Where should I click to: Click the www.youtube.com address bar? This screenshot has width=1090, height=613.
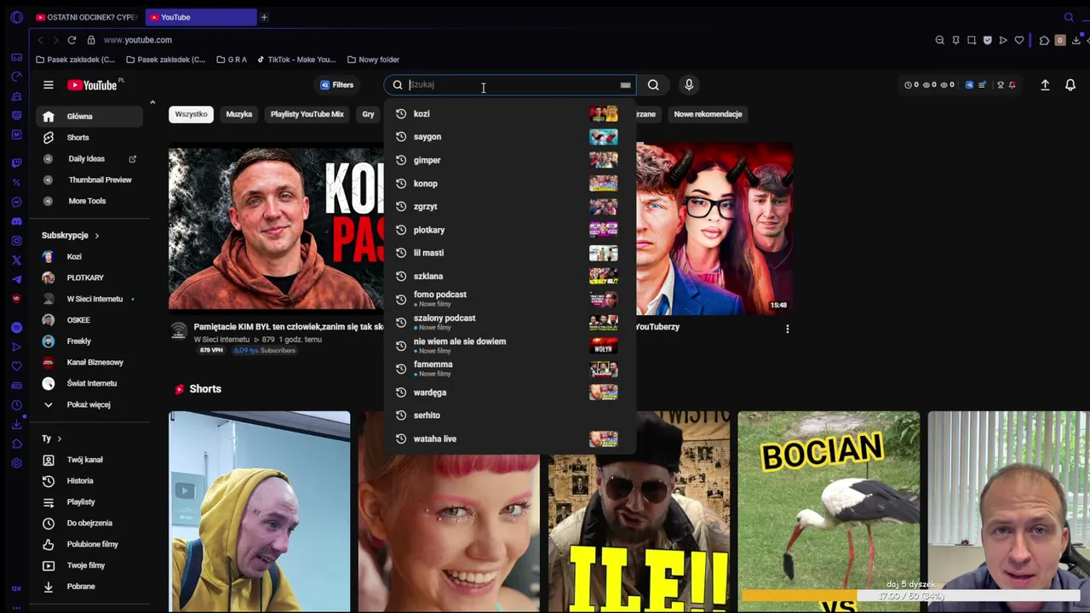click(x=137, y=40)
